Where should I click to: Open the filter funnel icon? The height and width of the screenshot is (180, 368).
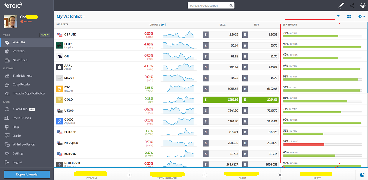[338, 17]
